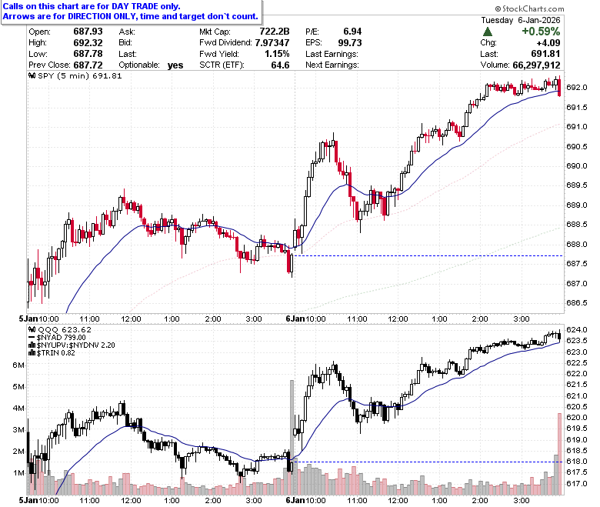
Task: Click the +0.59% percent change value
Action: coord(541,32)
